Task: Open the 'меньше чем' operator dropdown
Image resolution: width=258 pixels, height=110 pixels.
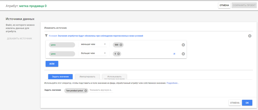Action: (x=93, y=44)
